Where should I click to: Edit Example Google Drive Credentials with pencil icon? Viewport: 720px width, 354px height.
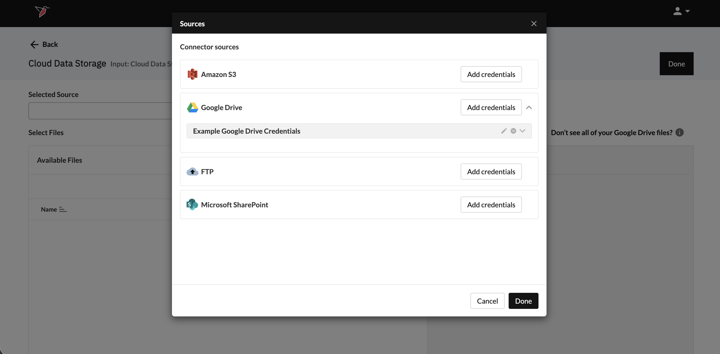504,131
